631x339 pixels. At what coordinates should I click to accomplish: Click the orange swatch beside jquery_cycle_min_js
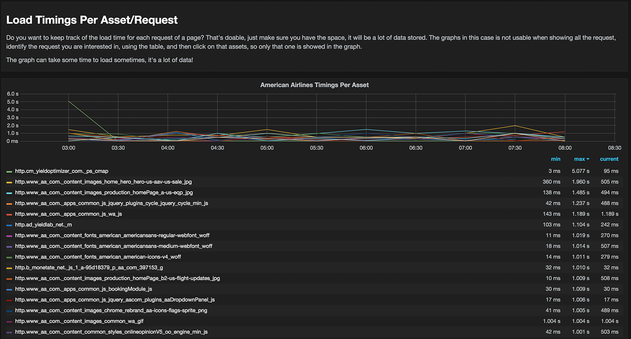pyautogui.click(x=9, y=204)
